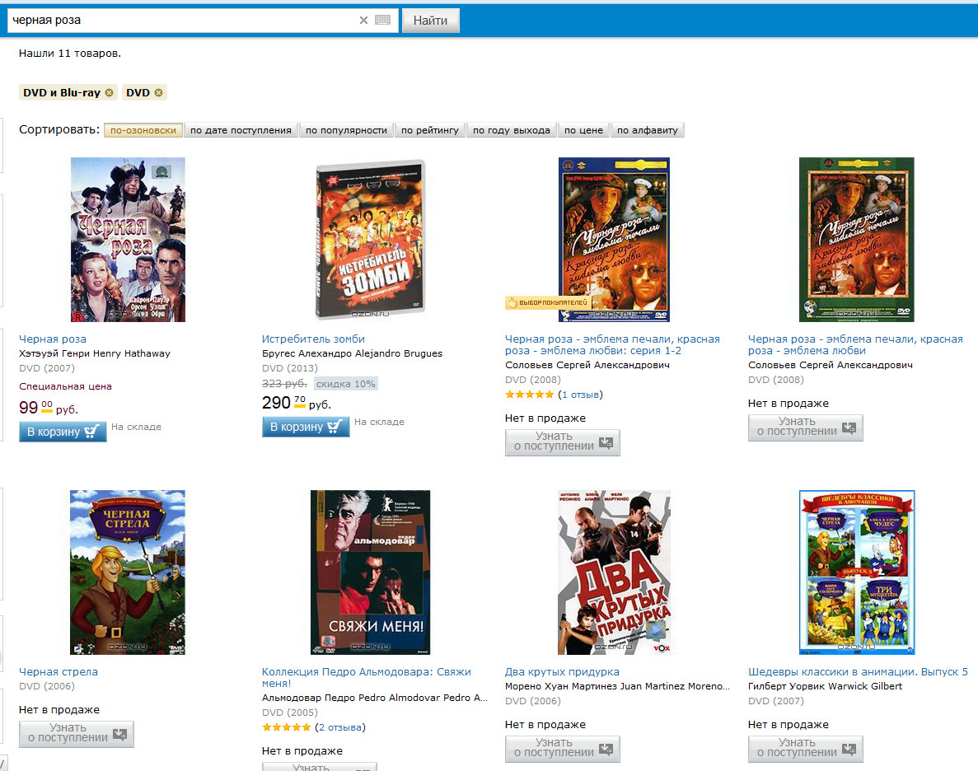
Task: Open the 1 отзыв reviews link
Action: tap(580, 395)
